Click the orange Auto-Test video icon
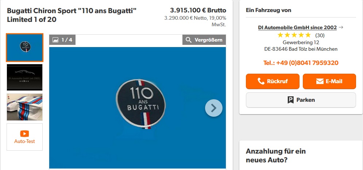Viewport: 363px width, 170px height. click(x=24, y=134)
